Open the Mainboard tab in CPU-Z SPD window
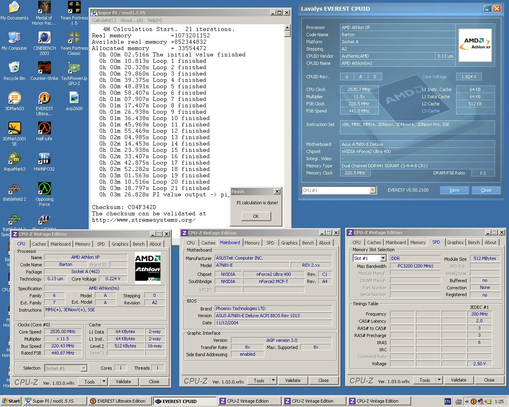Viewport: 509px width, 407px height. (396, 242)
